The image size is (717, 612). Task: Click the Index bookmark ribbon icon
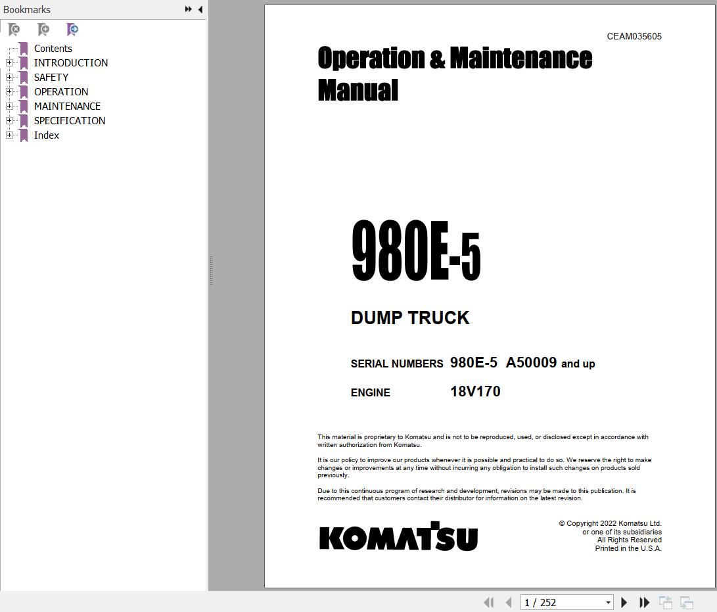(24, 135)
